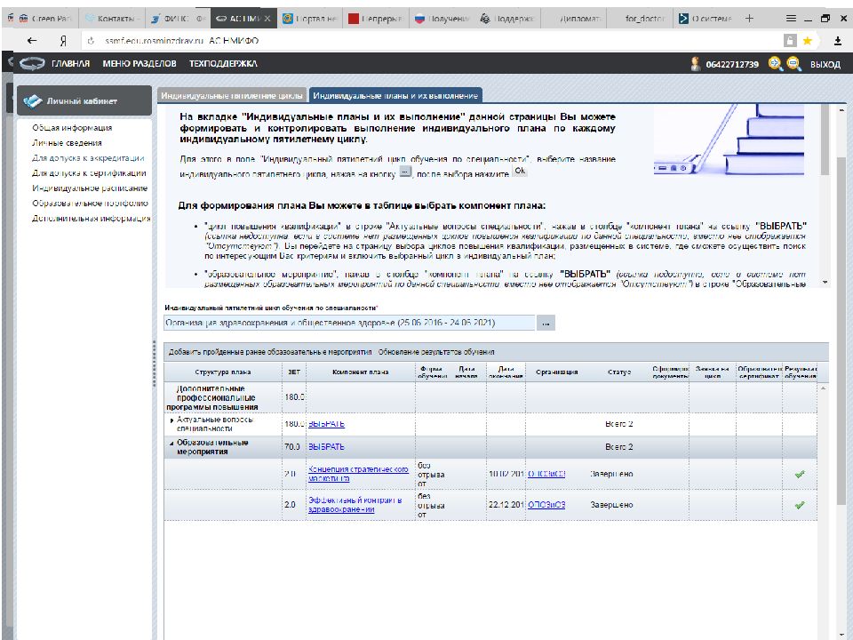Click the Статус column header
The width and height of the screenshot is (853, 640).
click(x=619, y=372)
